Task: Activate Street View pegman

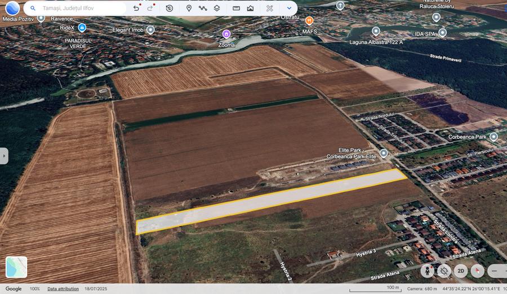Action: click(427, 271)
